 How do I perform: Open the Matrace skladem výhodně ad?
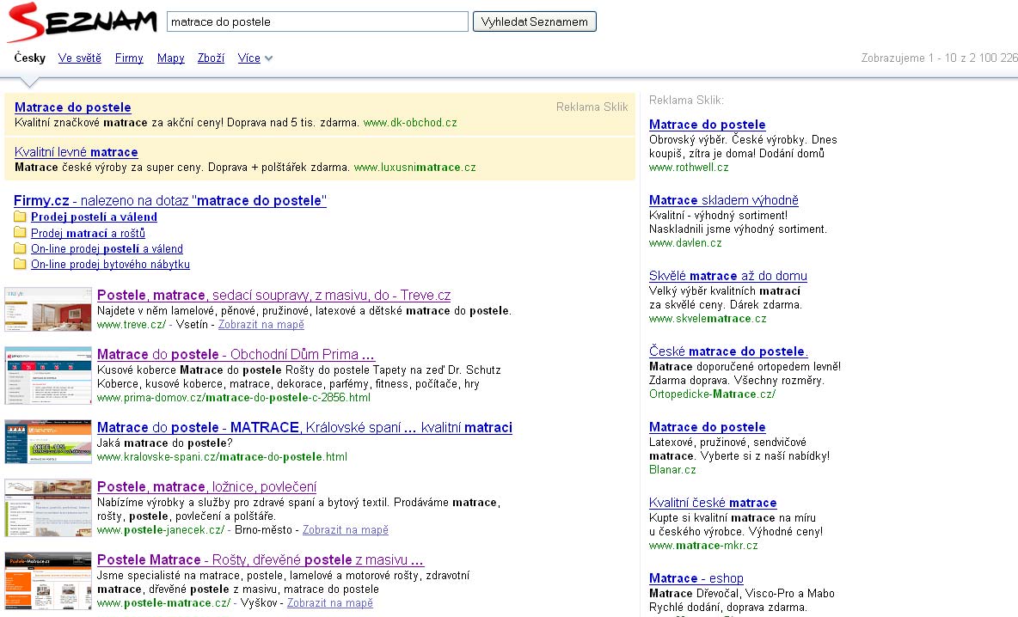click(724, 200)
